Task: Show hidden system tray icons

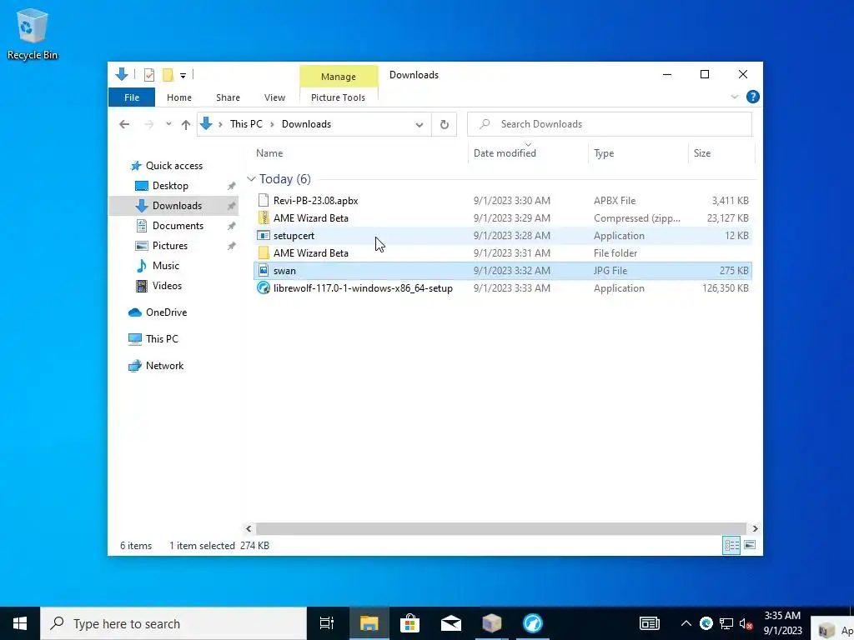Action: [686, 623]
